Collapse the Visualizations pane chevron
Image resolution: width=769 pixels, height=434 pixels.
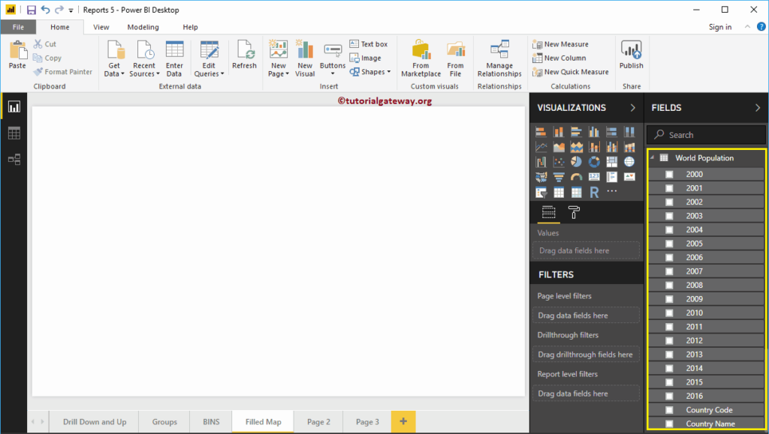pyautogui.click(x=632, y=108)
